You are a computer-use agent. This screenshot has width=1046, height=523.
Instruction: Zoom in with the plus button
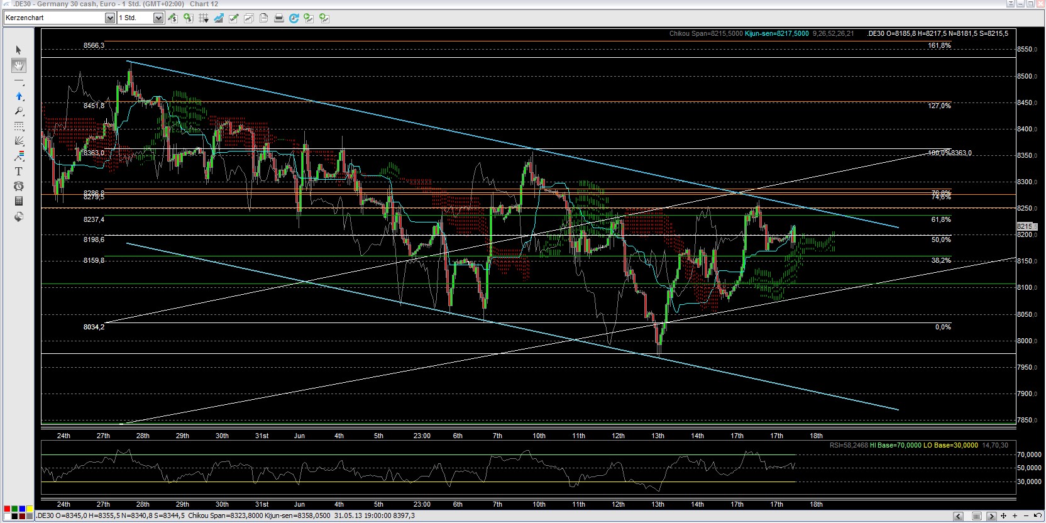pyautogui.click(x=1015, y=516)
